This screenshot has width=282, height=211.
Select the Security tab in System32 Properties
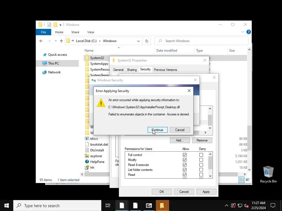tap(145, 69)
